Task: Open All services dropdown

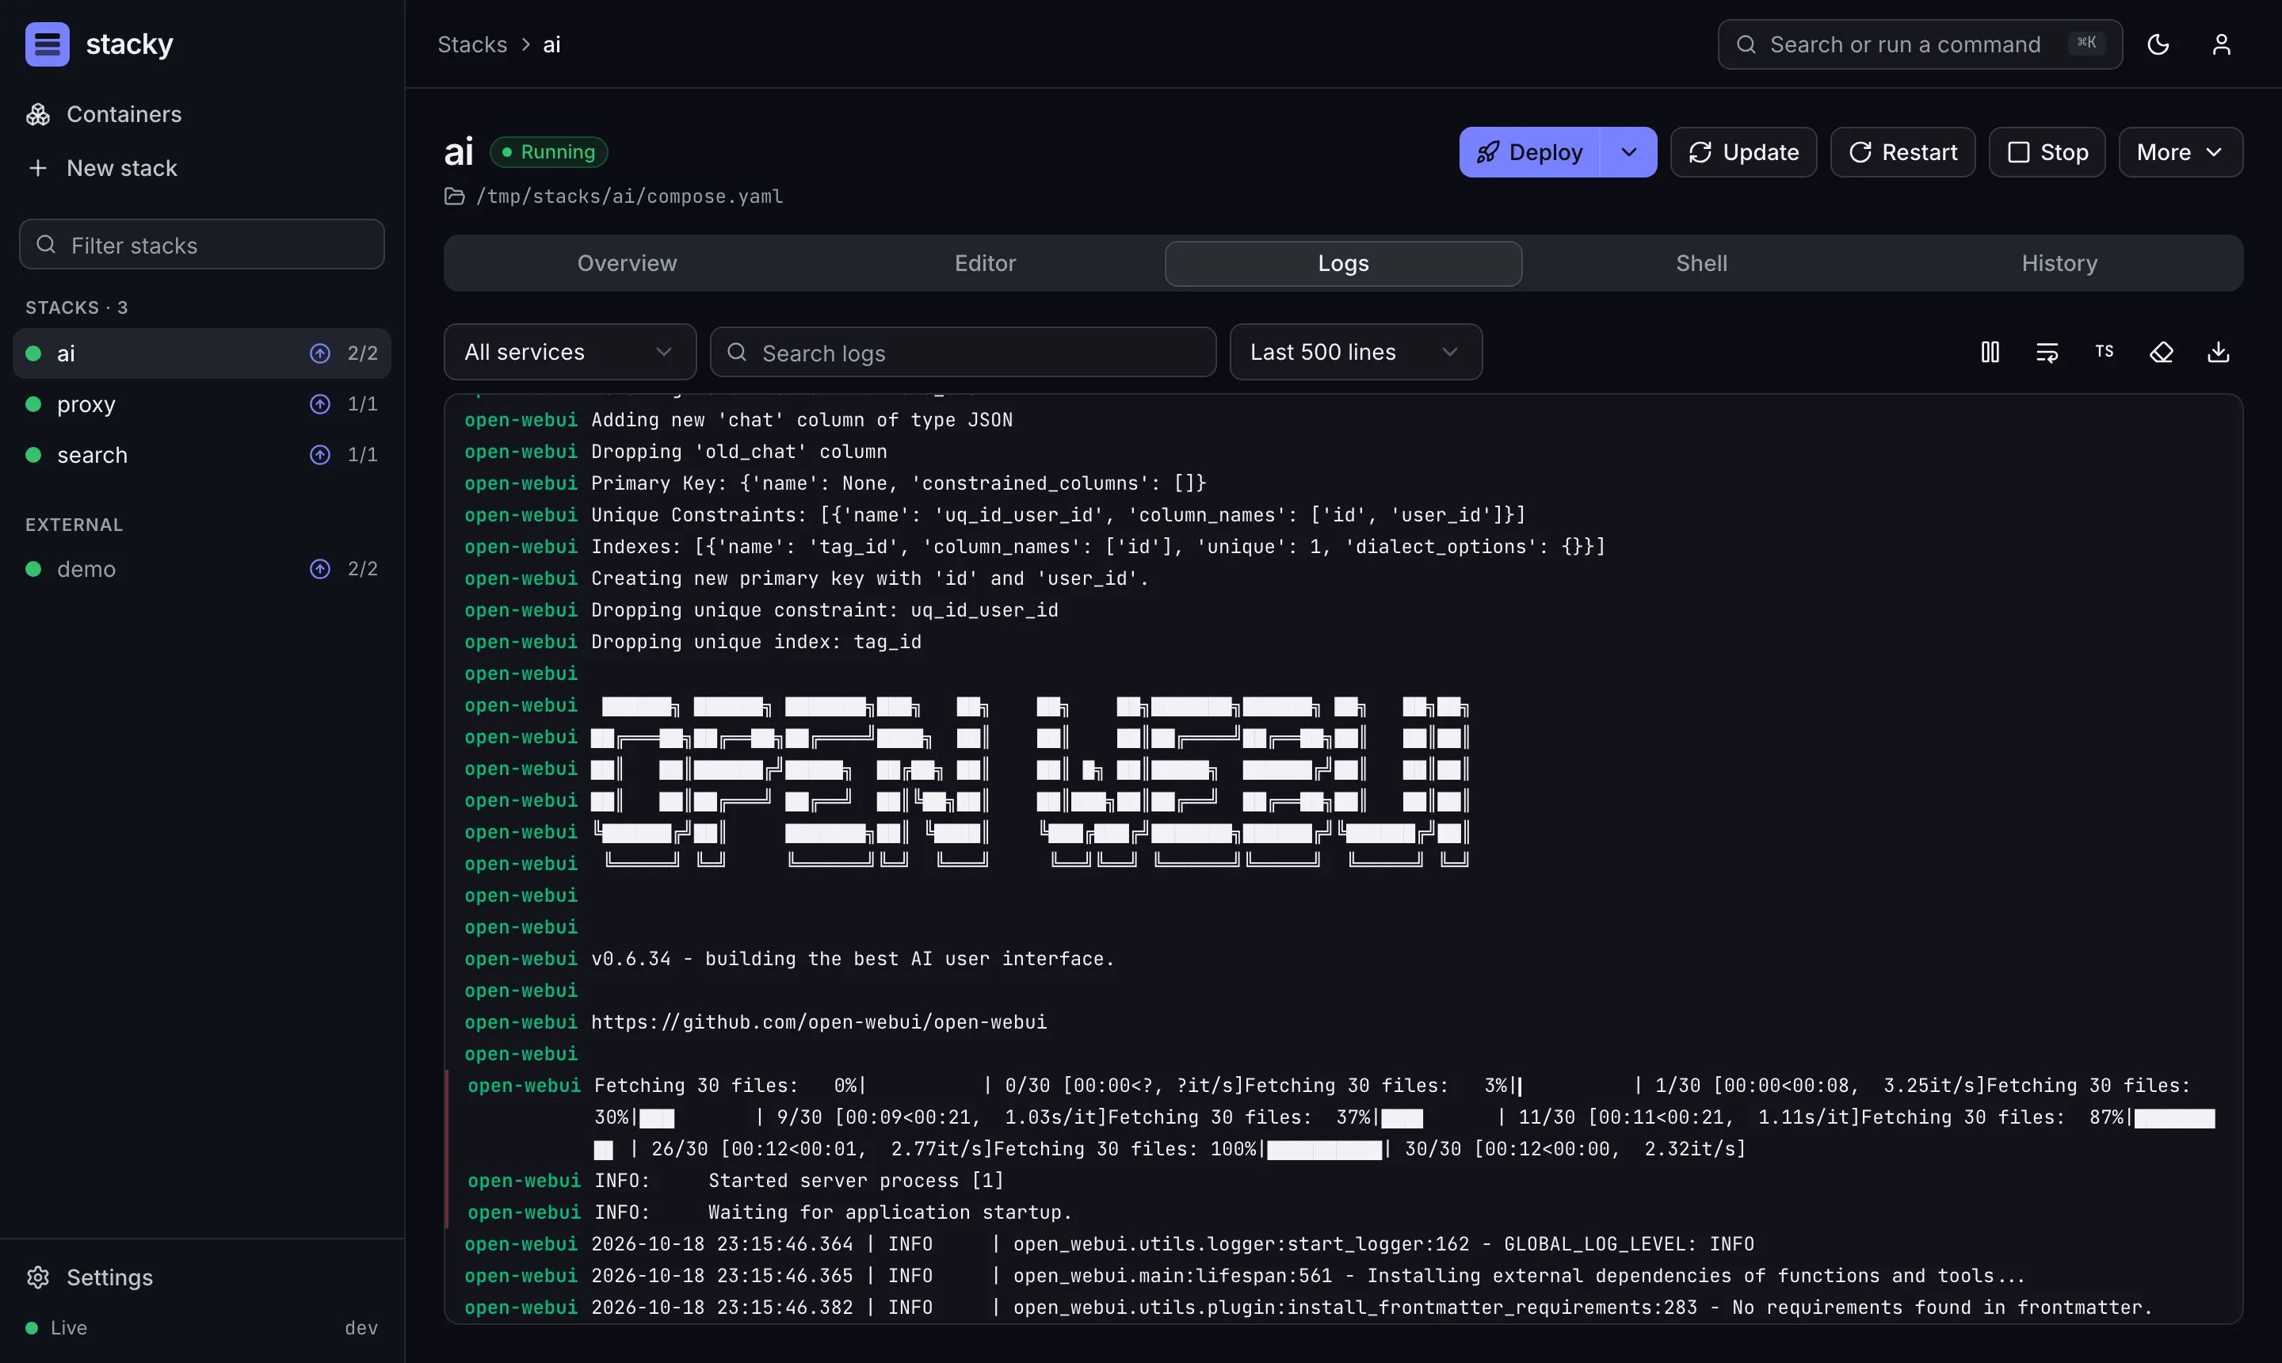Action: pyautogui.click(x=570, y=352)
